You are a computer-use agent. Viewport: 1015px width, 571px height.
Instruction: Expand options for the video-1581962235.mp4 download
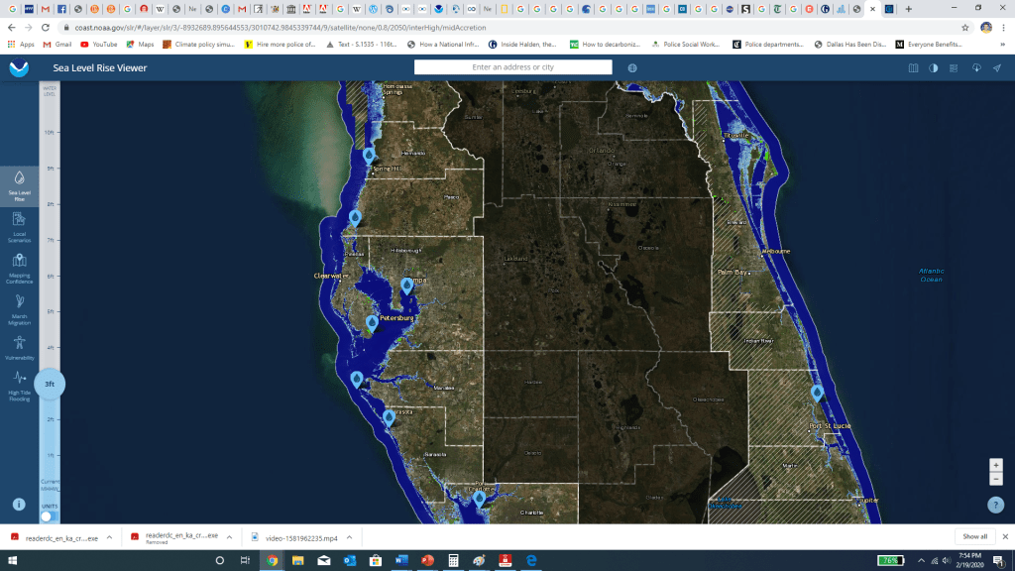350,536
